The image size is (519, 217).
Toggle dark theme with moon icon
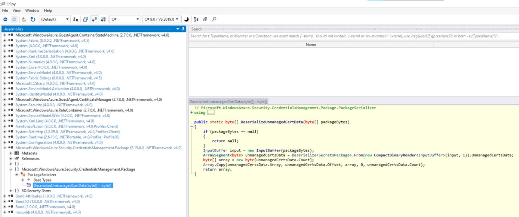pos(186,19)
